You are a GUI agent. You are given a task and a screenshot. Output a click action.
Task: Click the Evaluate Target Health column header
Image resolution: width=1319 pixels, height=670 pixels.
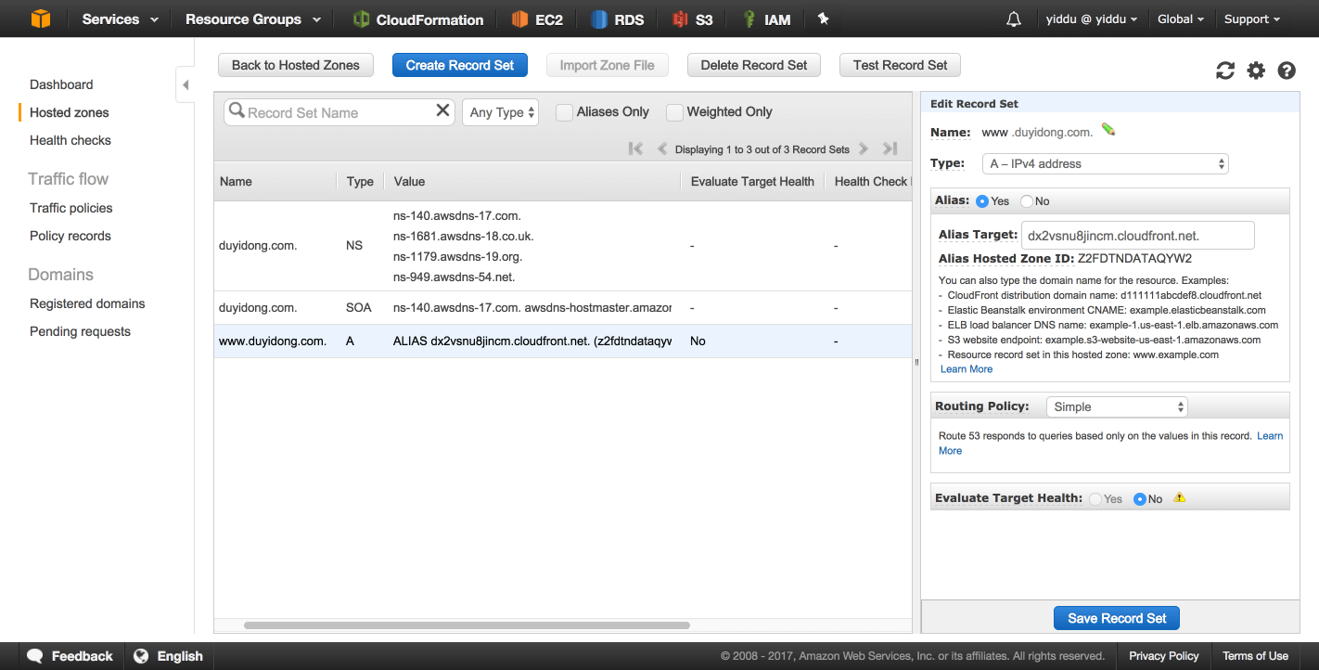coord(752,182)
